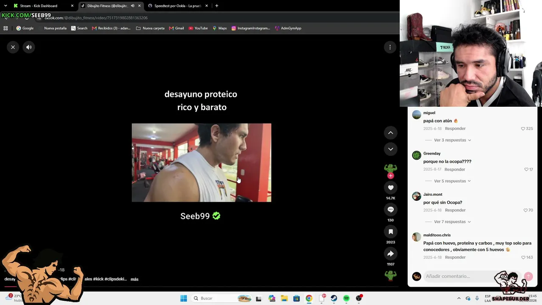Open Microsoft Store from taskbar

(296, 298)
